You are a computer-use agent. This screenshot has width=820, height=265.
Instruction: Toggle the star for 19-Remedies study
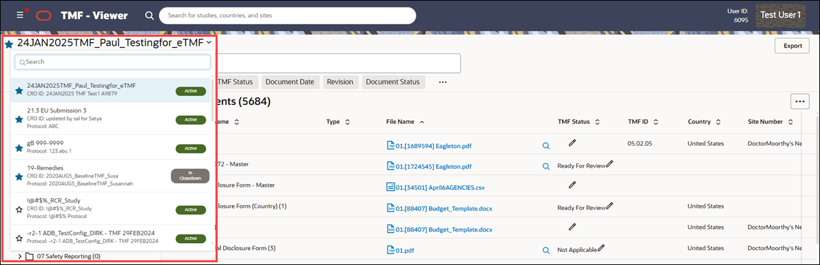(x=18, y=176)
